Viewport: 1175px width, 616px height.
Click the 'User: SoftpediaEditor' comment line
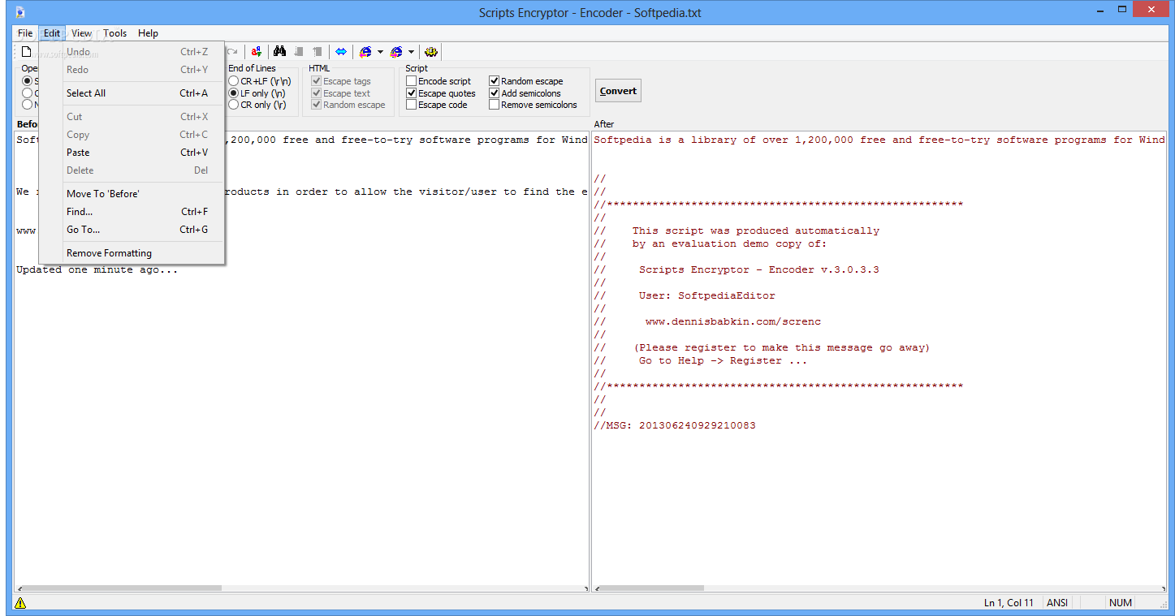[706, 295]
